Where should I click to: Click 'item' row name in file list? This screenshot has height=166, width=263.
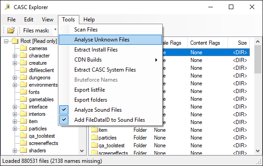(103, 130)
